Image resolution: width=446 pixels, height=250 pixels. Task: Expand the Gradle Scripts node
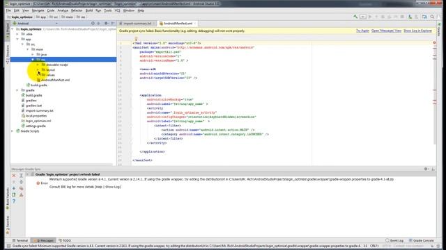coord(13,131)
